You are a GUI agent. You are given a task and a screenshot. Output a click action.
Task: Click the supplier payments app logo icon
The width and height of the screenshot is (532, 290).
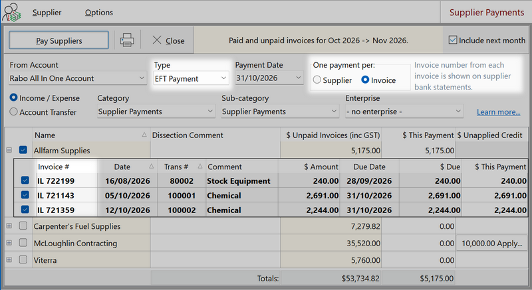(x=11, y=12)
